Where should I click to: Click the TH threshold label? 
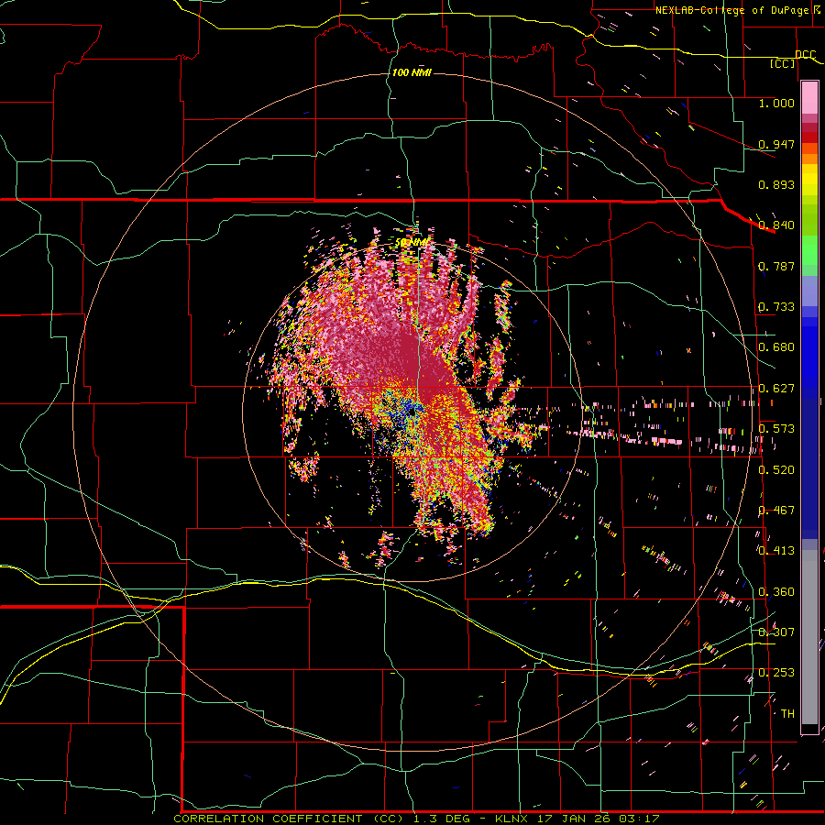[787, 714]
